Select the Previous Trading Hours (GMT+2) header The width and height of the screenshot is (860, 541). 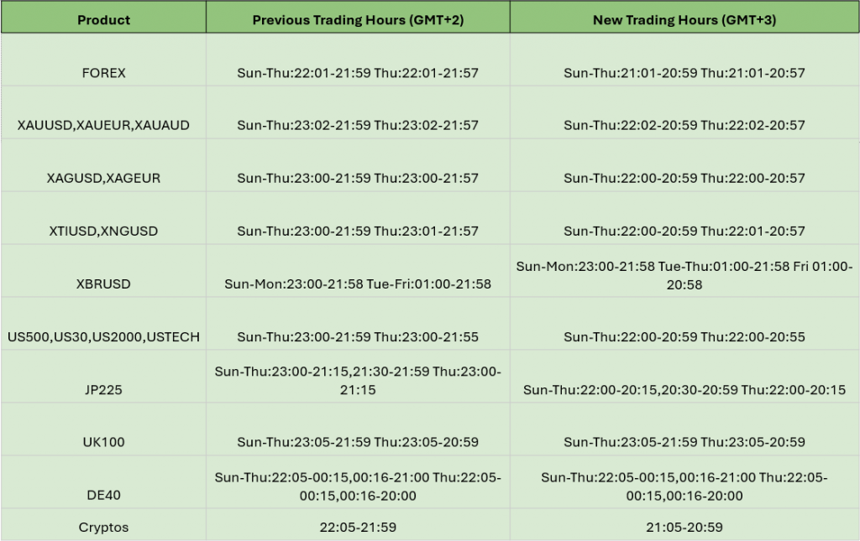pyautogui.click(x=358, y=17)
